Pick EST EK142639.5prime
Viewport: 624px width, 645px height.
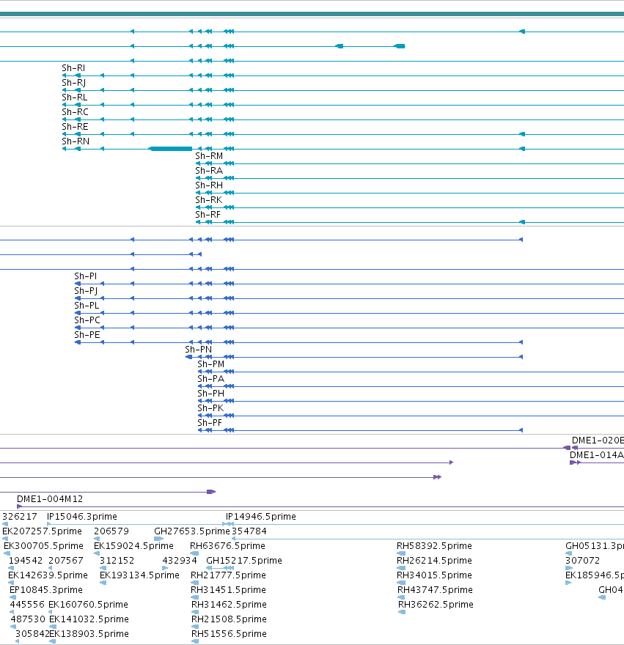pos(48,575)
